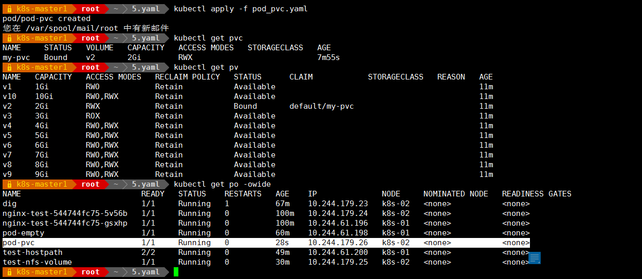Click the 'STORAGECLASS' header in the PV table
642x279 pixels.
(x=396, y=77)
